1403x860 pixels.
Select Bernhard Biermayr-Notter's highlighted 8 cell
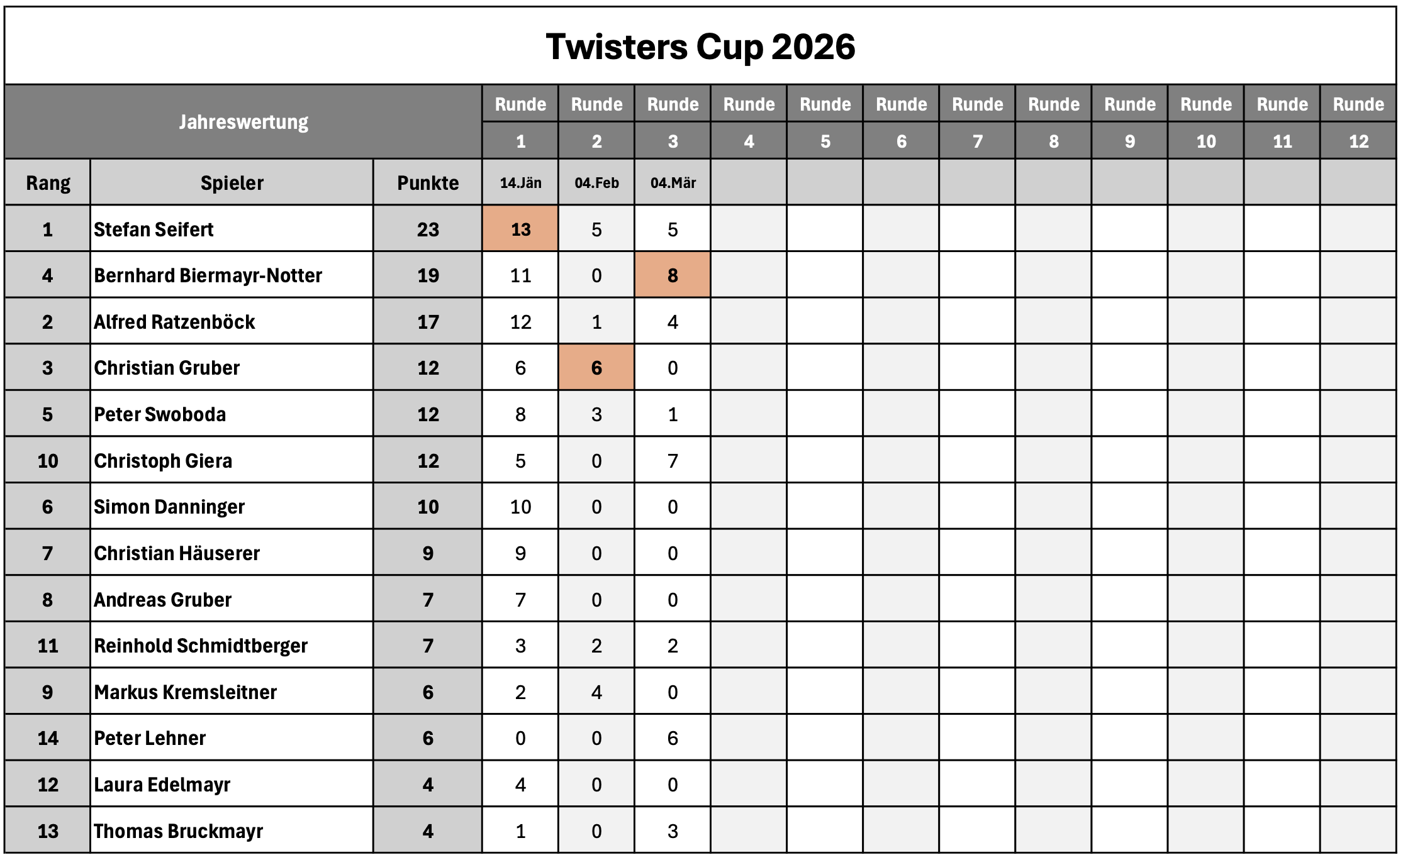click(673, 275)
